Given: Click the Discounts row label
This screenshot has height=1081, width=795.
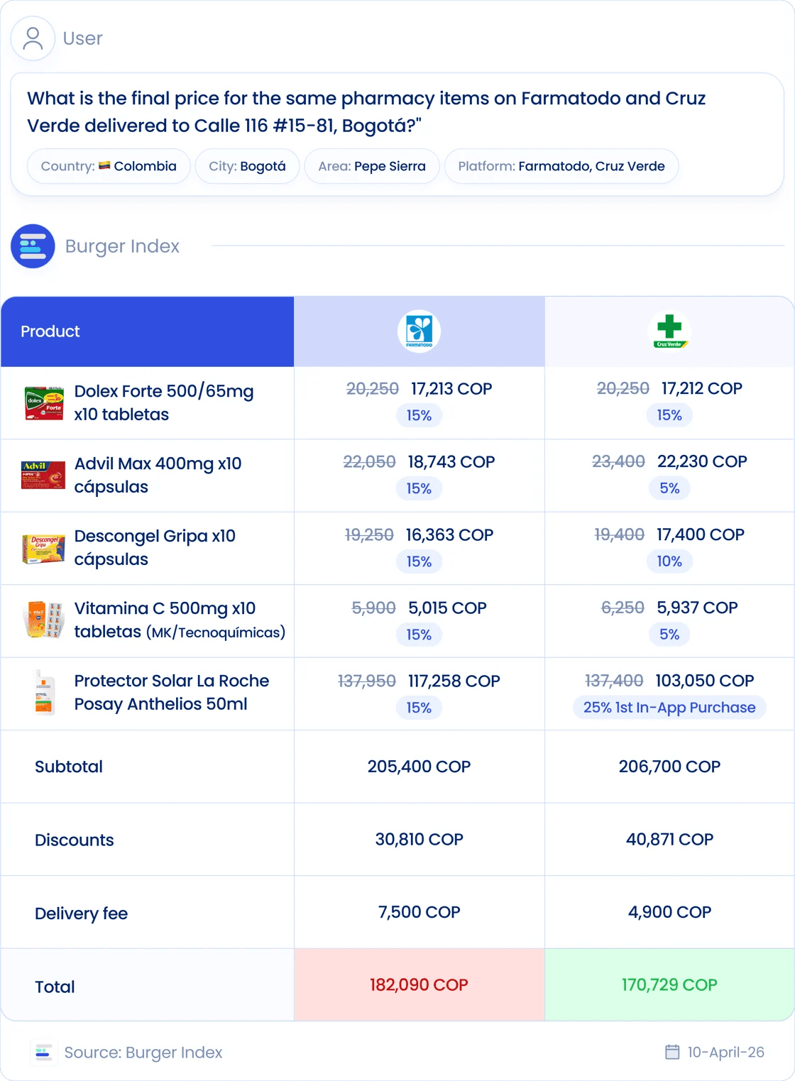Looking at the screenshot, I should (75, 840).
